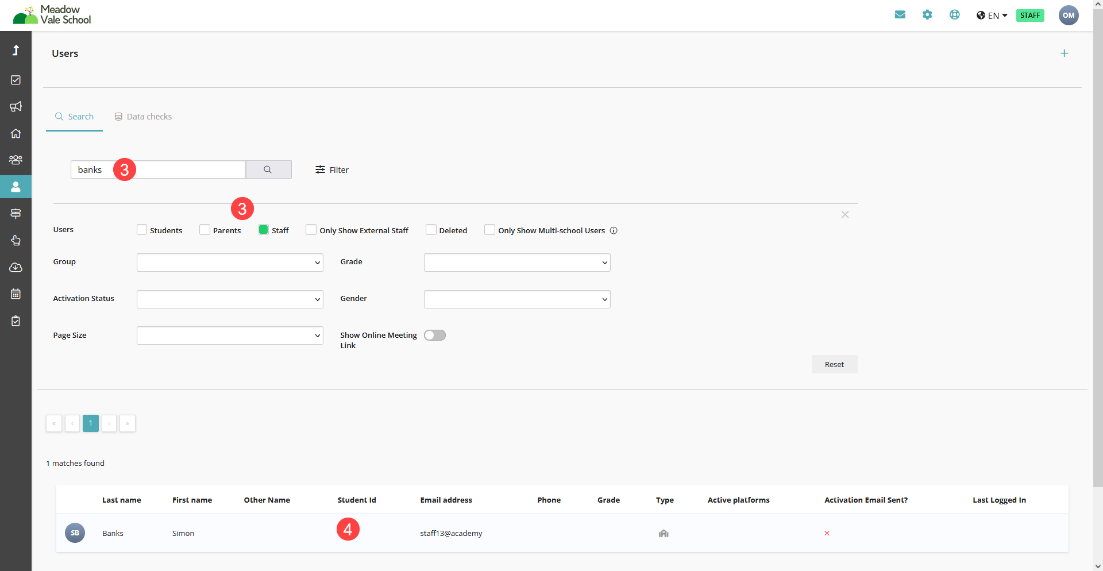Toggle Show Online Meeting Link switch

click(435, 335)
